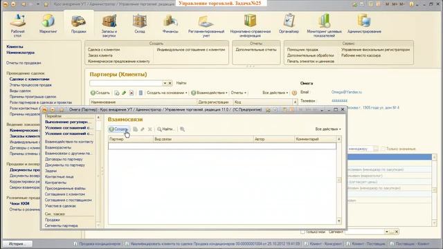Open Нормативно-справочная информация section
The image size is (443, 249).
[x=251, y=26]
